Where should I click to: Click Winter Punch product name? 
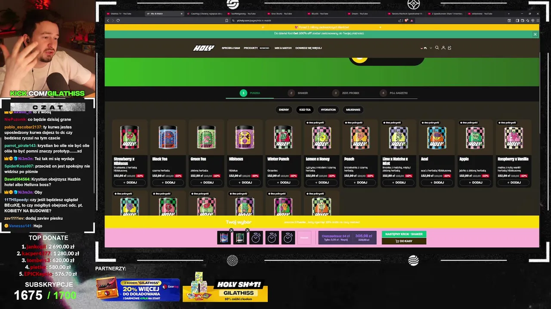point(278,159)
